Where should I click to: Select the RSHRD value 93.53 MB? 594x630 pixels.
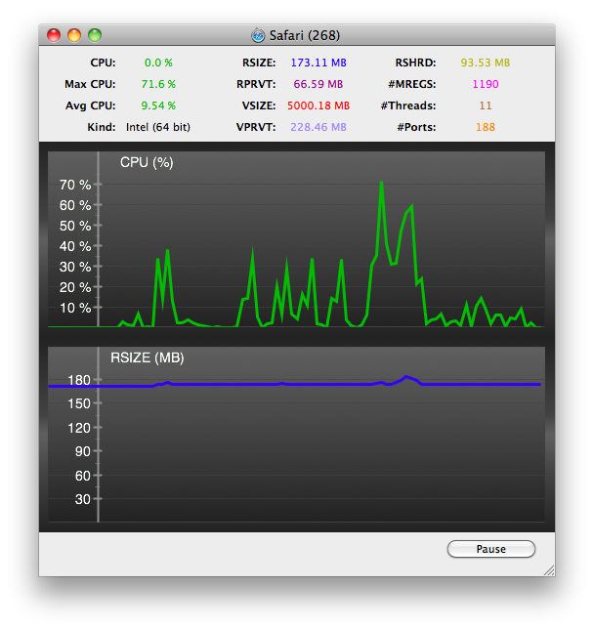(486, 63)
